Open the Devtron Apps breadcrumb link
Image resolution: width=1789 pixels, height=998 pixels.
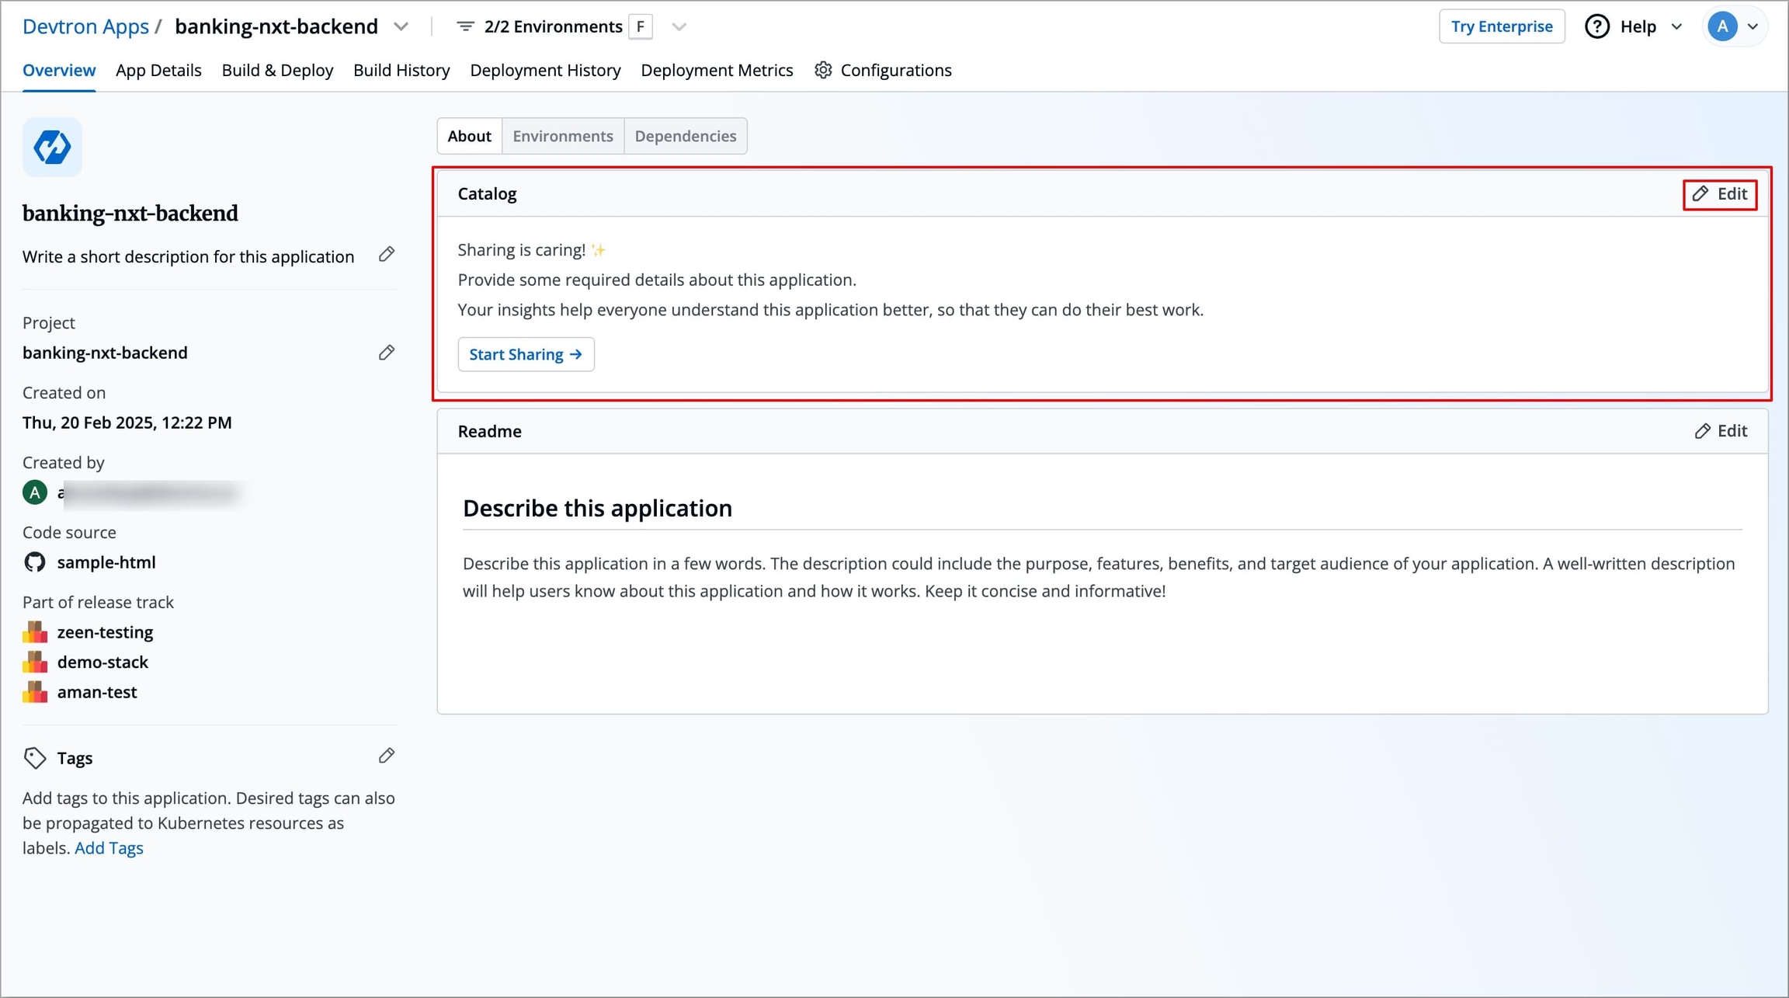pyautogui.click(x=85, y=26)
